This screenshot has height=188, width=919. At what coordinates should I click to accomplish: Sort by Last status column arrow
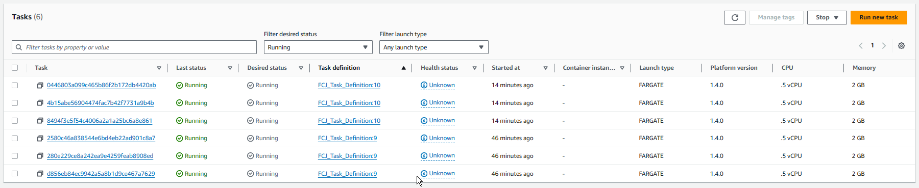[230, 68]
